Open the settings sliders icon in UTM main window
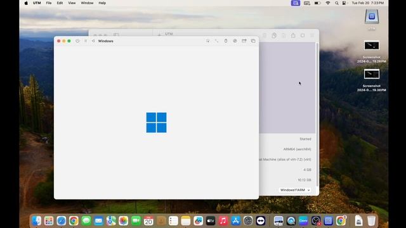 [x=312, y=35]
